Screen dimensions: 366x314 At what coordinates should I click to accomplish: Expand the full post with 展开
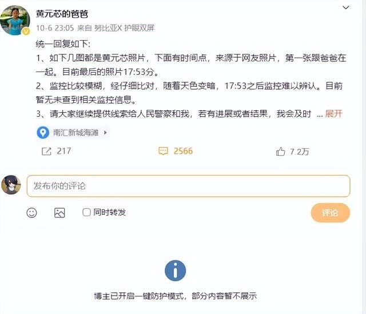pyautogui.click(x=334, y=114)
